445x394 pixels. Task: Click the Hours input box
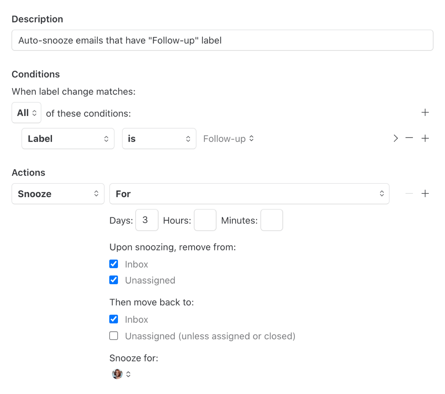pyautogui.click(x=205, y=220)
